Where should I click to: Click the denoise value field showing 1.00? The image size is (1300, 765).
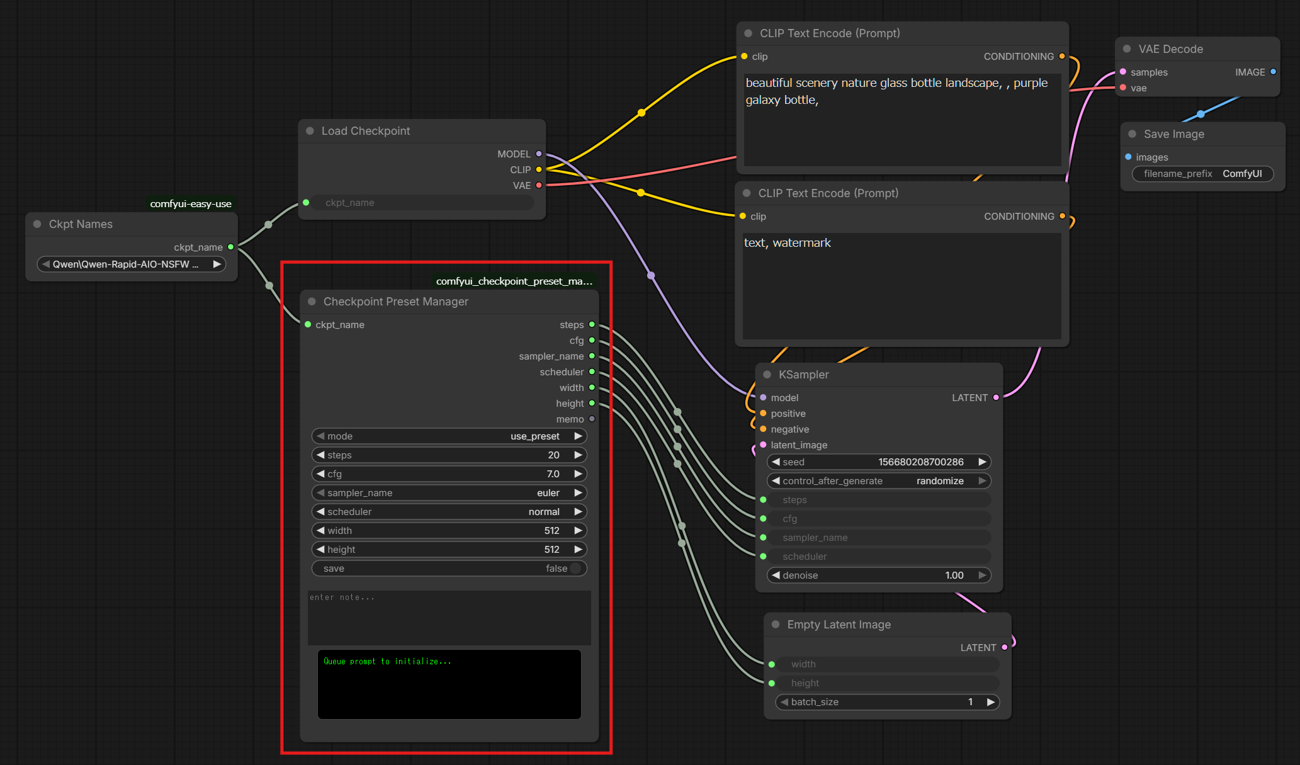(879, 575)
